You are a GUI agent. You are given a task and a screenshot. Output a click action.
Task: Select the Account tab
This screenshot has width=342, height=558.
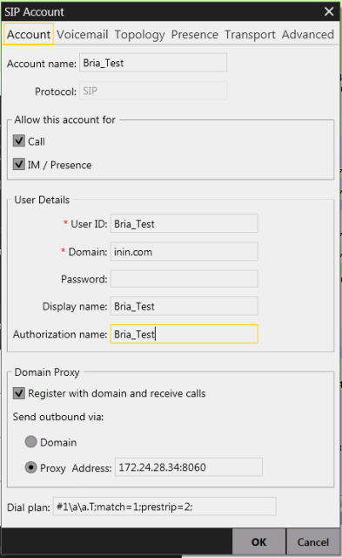tap(29, 34)
